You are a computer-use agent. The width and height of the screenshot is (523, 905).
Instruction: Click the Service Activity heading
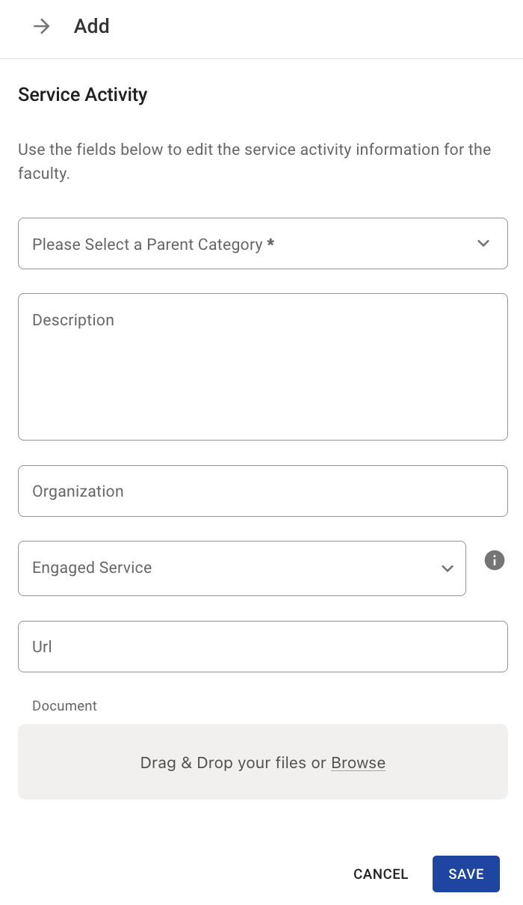tap(83, 95)
